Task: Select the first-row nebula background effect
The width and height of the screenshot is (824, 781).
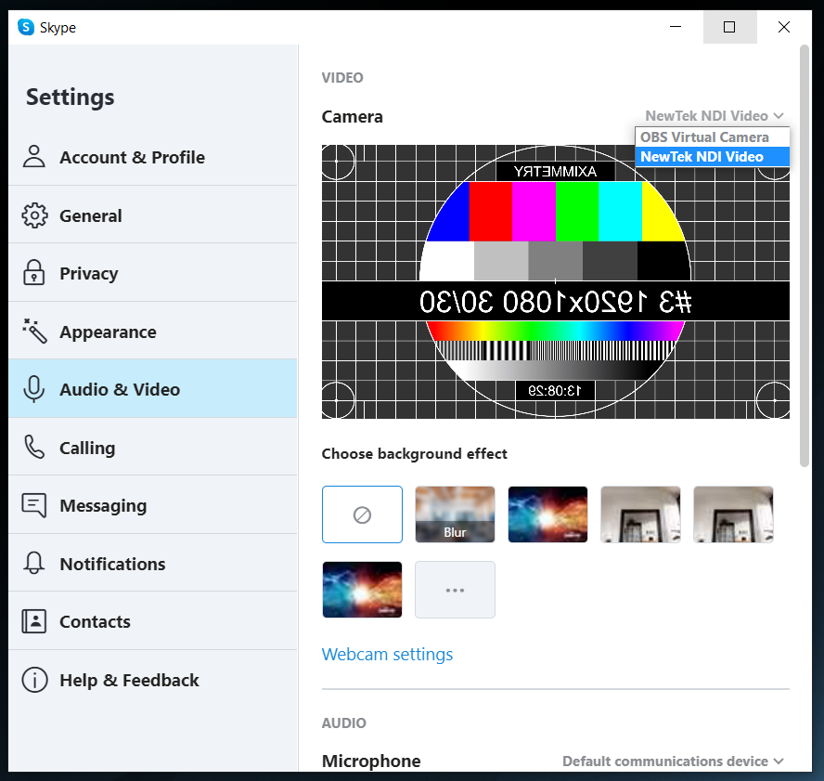Action: click(x=547, y=514)
